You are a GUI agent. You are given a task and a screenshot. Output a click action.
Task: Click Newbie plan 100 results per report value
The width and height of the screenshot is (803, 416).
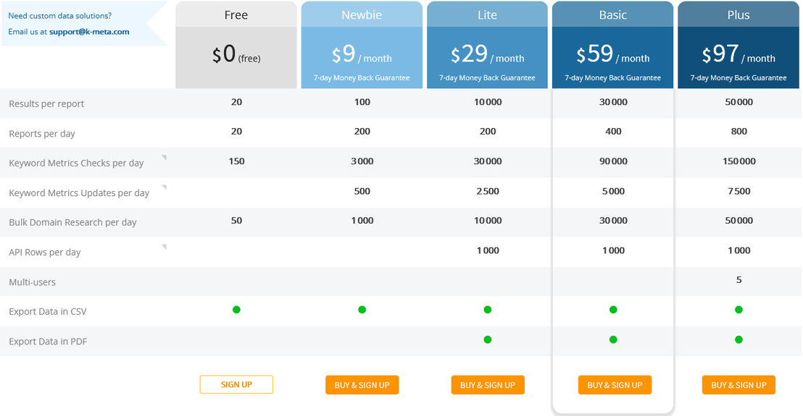(362, 102)
